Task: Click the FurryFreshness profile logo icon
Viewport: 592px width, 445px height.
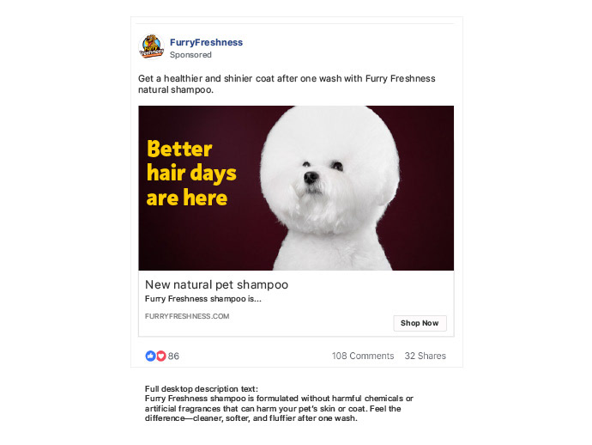Action: click(151, 47)
